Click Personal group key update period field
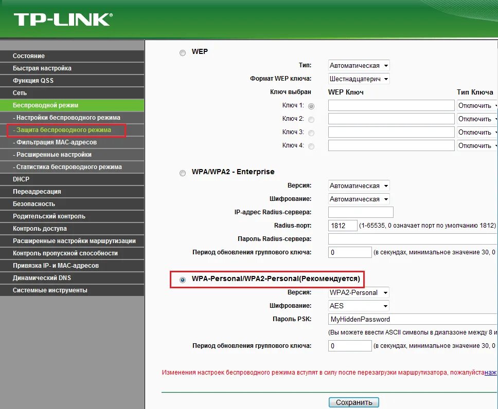This screenshot has height=409, width=498. [x=350, y=346]
